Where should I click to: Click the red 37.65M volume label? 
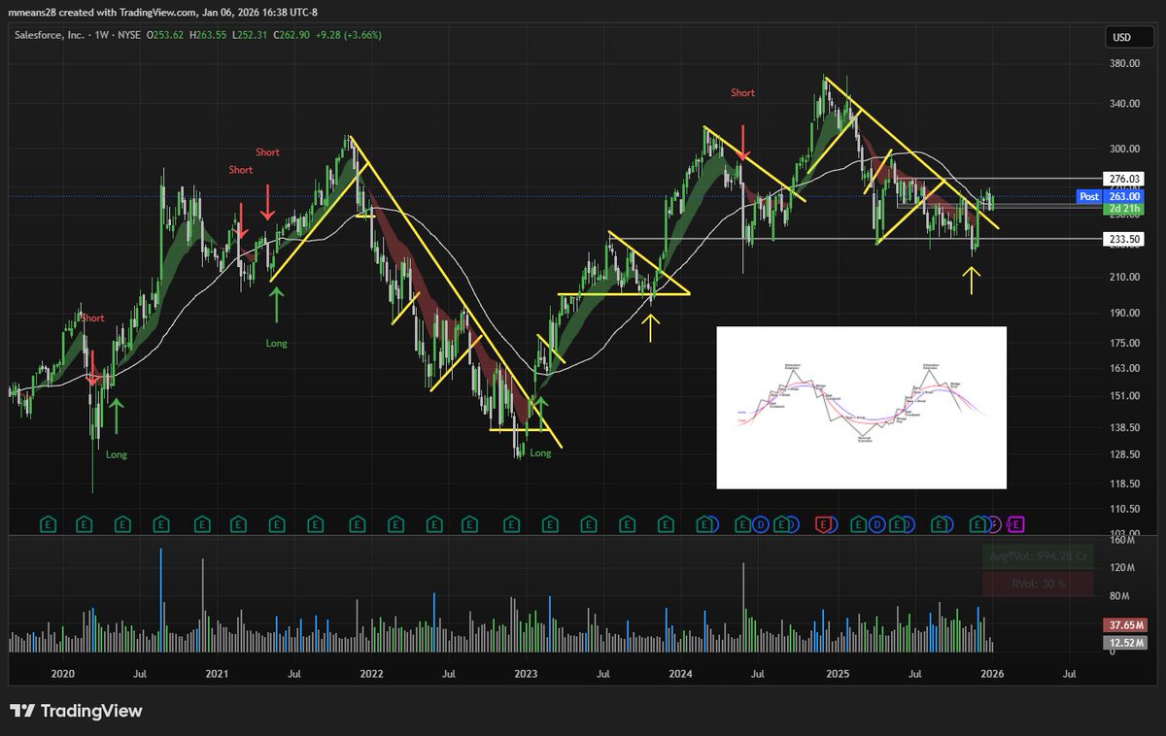(x=1125, y=624)
